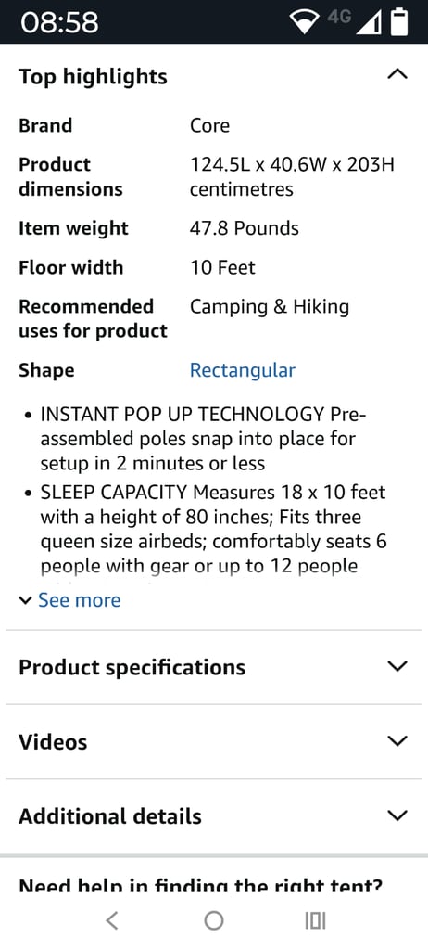This screenshot has width=428, height=950.
Task: Tap the clock showing 08:58
Action: click(x=59, y=22)
